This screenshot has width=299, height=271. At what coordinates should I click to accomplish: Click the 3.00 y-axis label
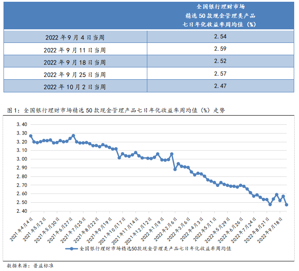[x=21, y=159]
